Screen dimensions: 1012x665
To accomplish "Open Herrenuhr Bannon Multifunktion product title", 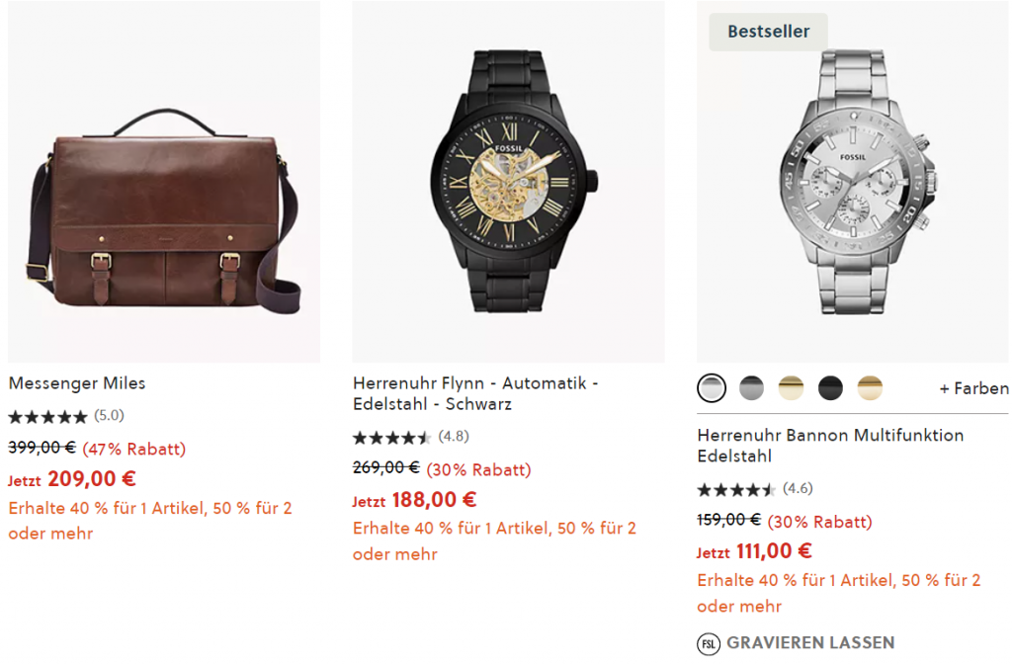I will [x=829, y=446].
